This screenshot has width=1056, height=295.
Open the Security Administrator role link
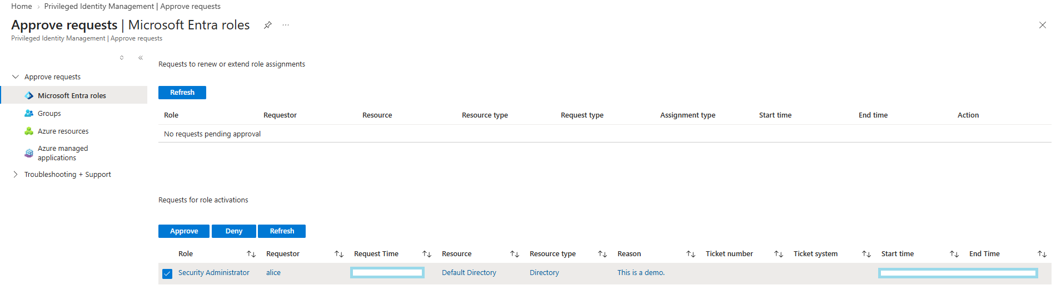pos(214,273)
